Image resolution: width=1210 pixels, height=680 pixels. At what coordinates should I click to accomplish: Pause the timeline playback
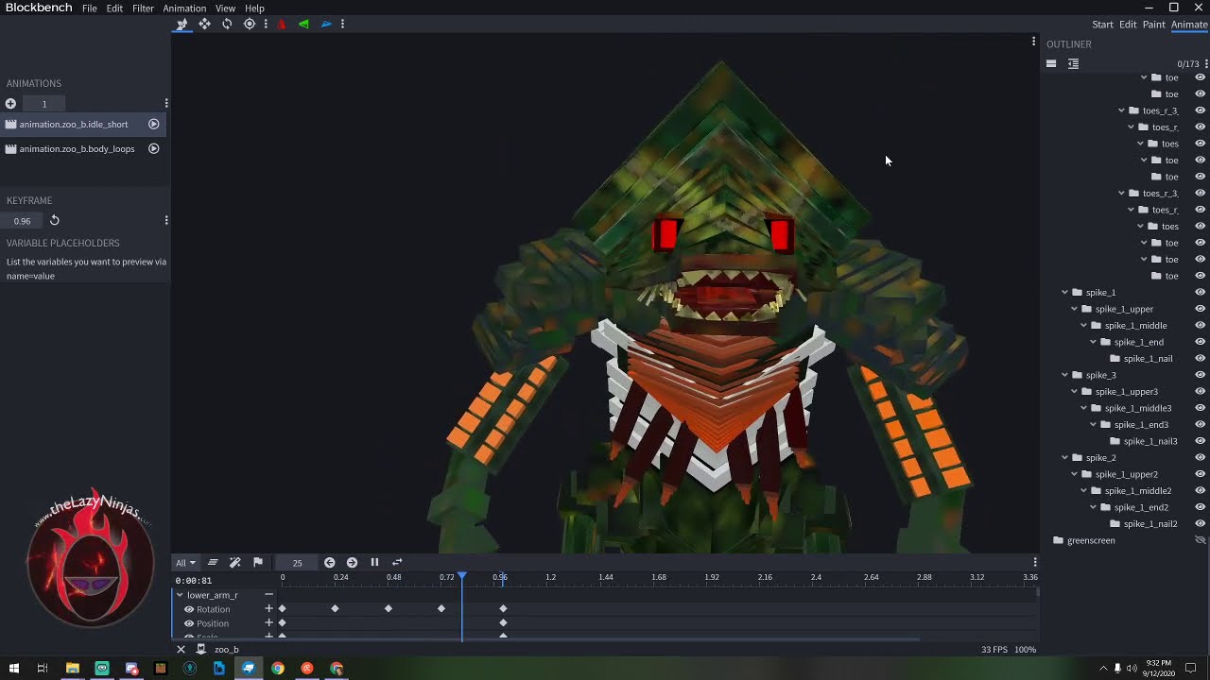[374, 562]
